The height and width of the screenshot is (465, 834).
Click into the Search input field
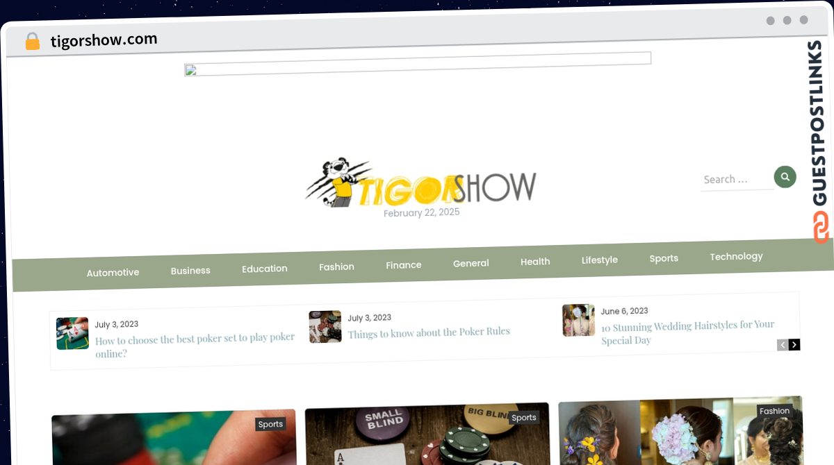point(737,179)
